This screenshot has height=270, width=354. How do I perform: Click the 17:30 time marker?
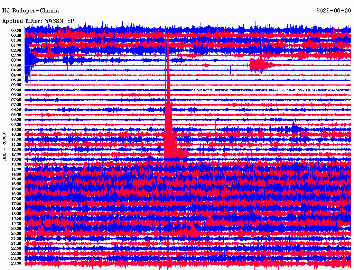pyautogui.click(x=16, y=204)
